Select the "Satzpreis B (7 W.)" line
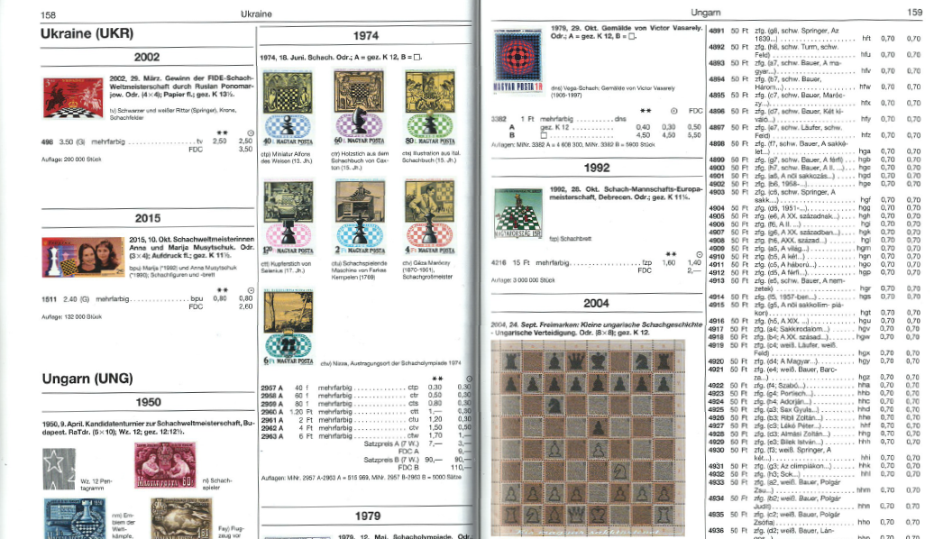The image size is (934, 539). [417, 460]
